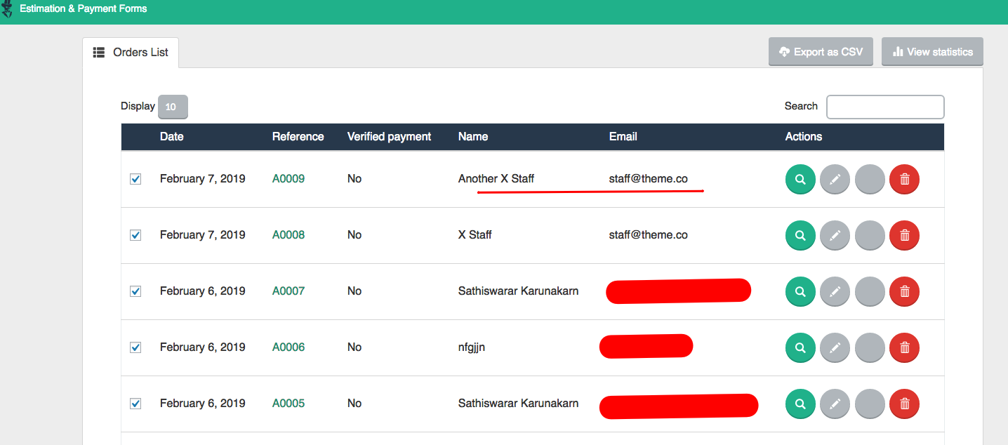The width and height of the screenshot is (1008, 445).
Task: Click the magnifier view icon for order A0006
Action: point(800,347)
